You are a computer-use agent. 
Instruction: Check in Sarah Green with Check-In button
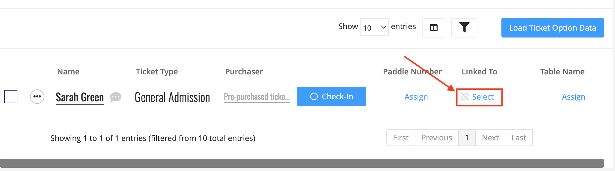click(331, 96)
